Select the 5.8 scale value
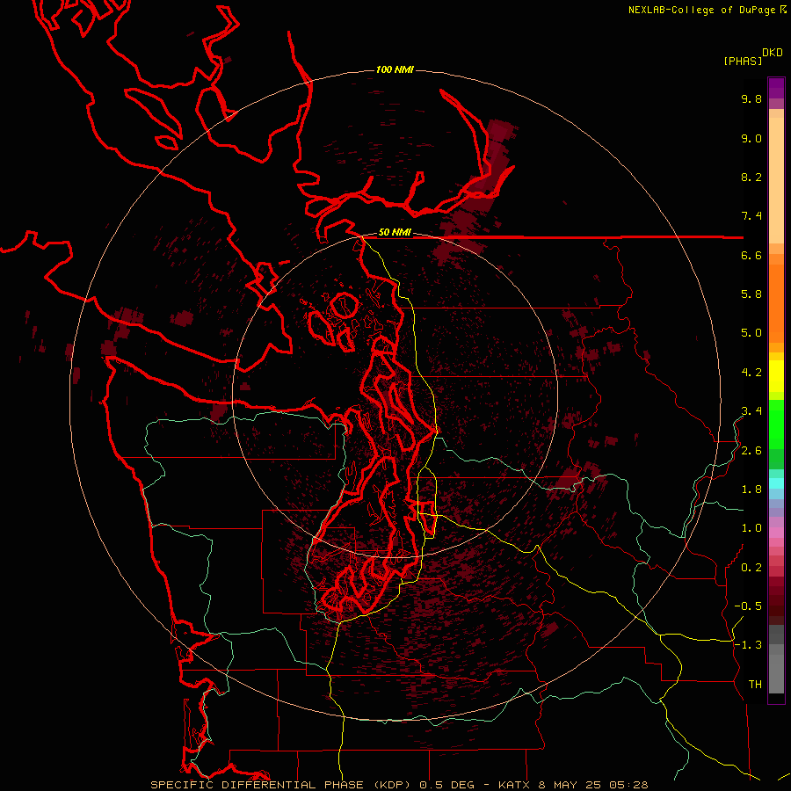The width and height of the screenshot is (791, 791). [751, 294]
